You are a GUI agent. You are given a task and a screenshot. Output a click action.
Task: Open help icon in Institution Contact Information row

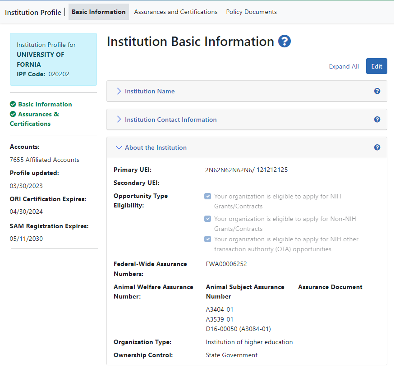click(x=377, y=120)
